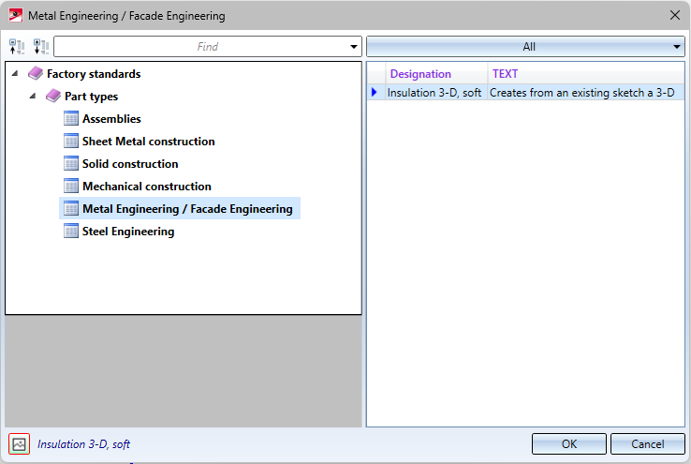Click the Sheet Metal construction table icon
The width and height of the screenshot is (691, 464).
tap(71, 142)
